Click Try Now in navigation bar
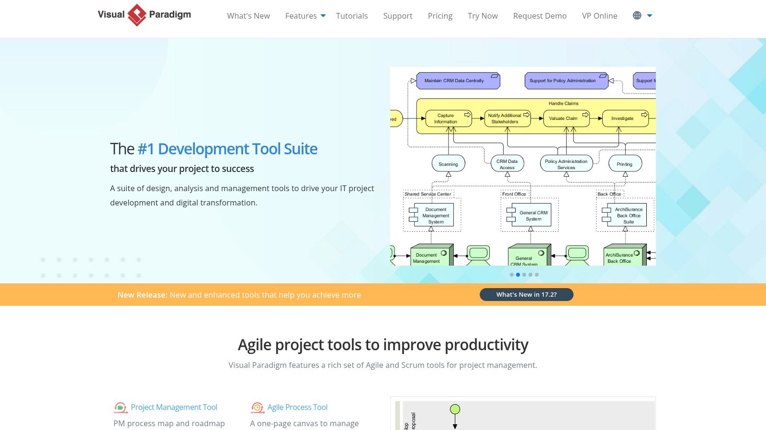 coord(483,16)
